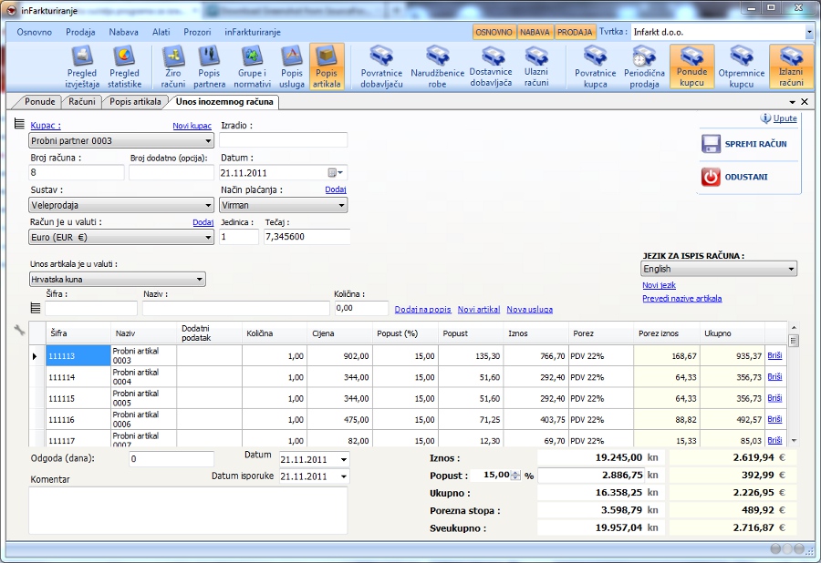Click the Upute help icon
This screenshot has height=563, width=821.
(x=765, y=118)
